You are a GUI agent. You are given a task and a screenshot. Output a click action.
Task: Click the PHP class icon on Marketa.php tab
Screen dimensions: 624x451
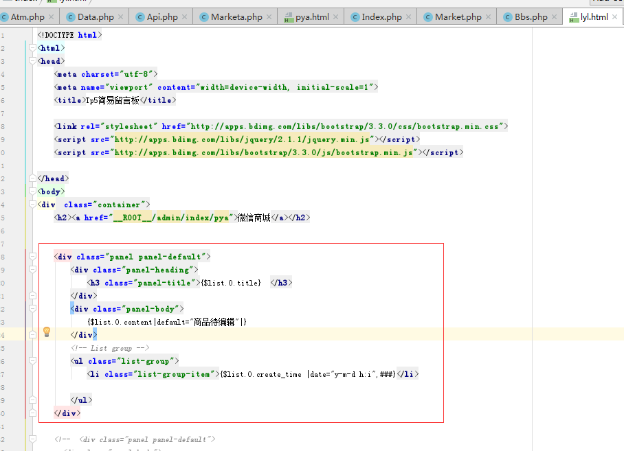pos(203,17)
